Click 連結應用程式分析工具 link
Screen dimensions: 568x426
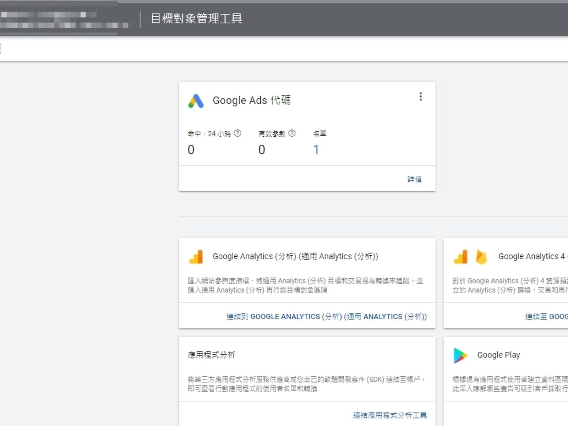[x=390, y=415]
